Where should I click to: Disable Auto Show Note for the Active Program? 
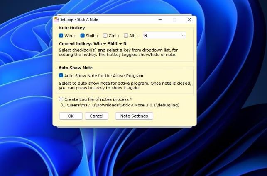tap(61, 76)
